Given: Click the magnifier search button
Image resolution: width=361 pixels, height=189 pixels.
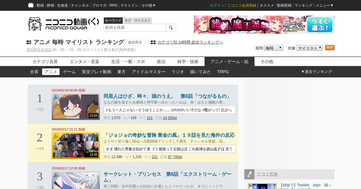Looking at the screenshot, I should click(171, 28).
